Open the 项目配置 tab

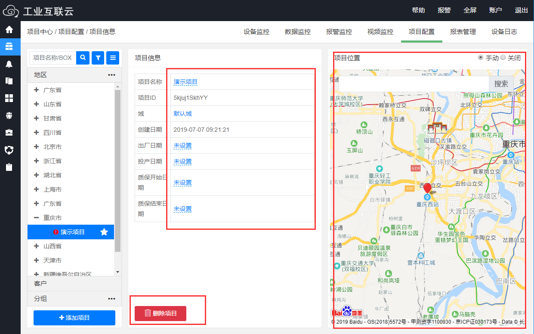422,32
